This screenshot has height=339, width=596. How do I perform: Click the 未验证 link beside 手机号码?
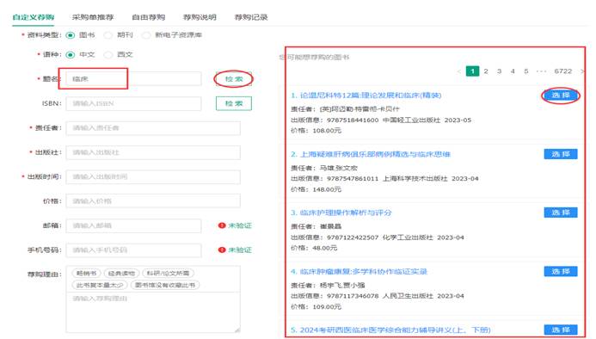coord(240,250)
